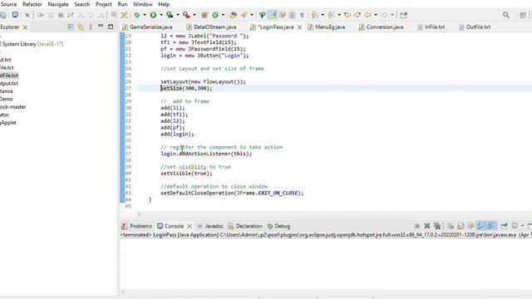Expand the New Java Class dropdown arrow

pyautogui.click(x=223, y=15)
